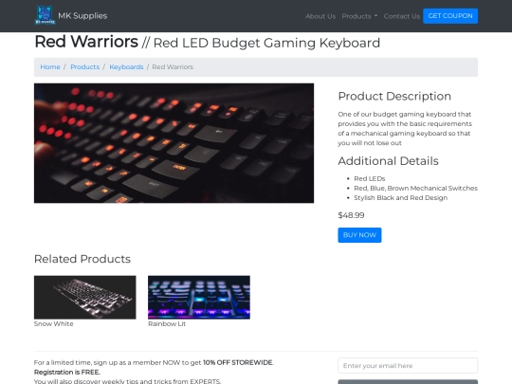Select the Snow White product label

click(53, 324)
